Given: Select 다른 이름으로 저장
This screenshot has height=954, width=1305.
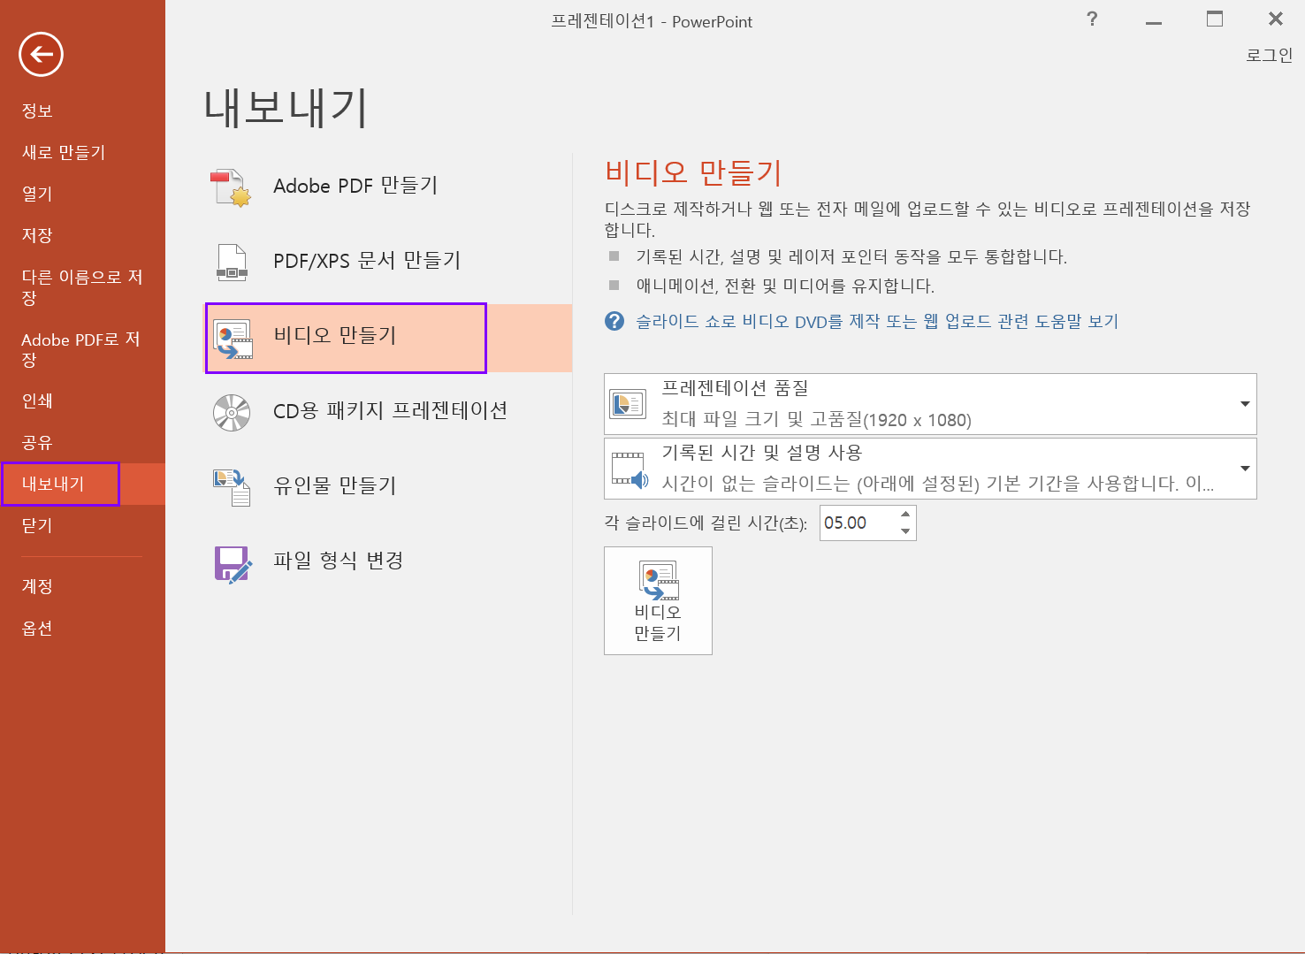Looking at the screenshot, I should pos(82,287).
